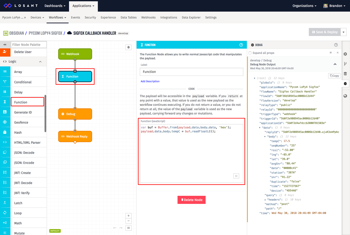
Task: Click the Function Label input field
Action: click(191, 72)
